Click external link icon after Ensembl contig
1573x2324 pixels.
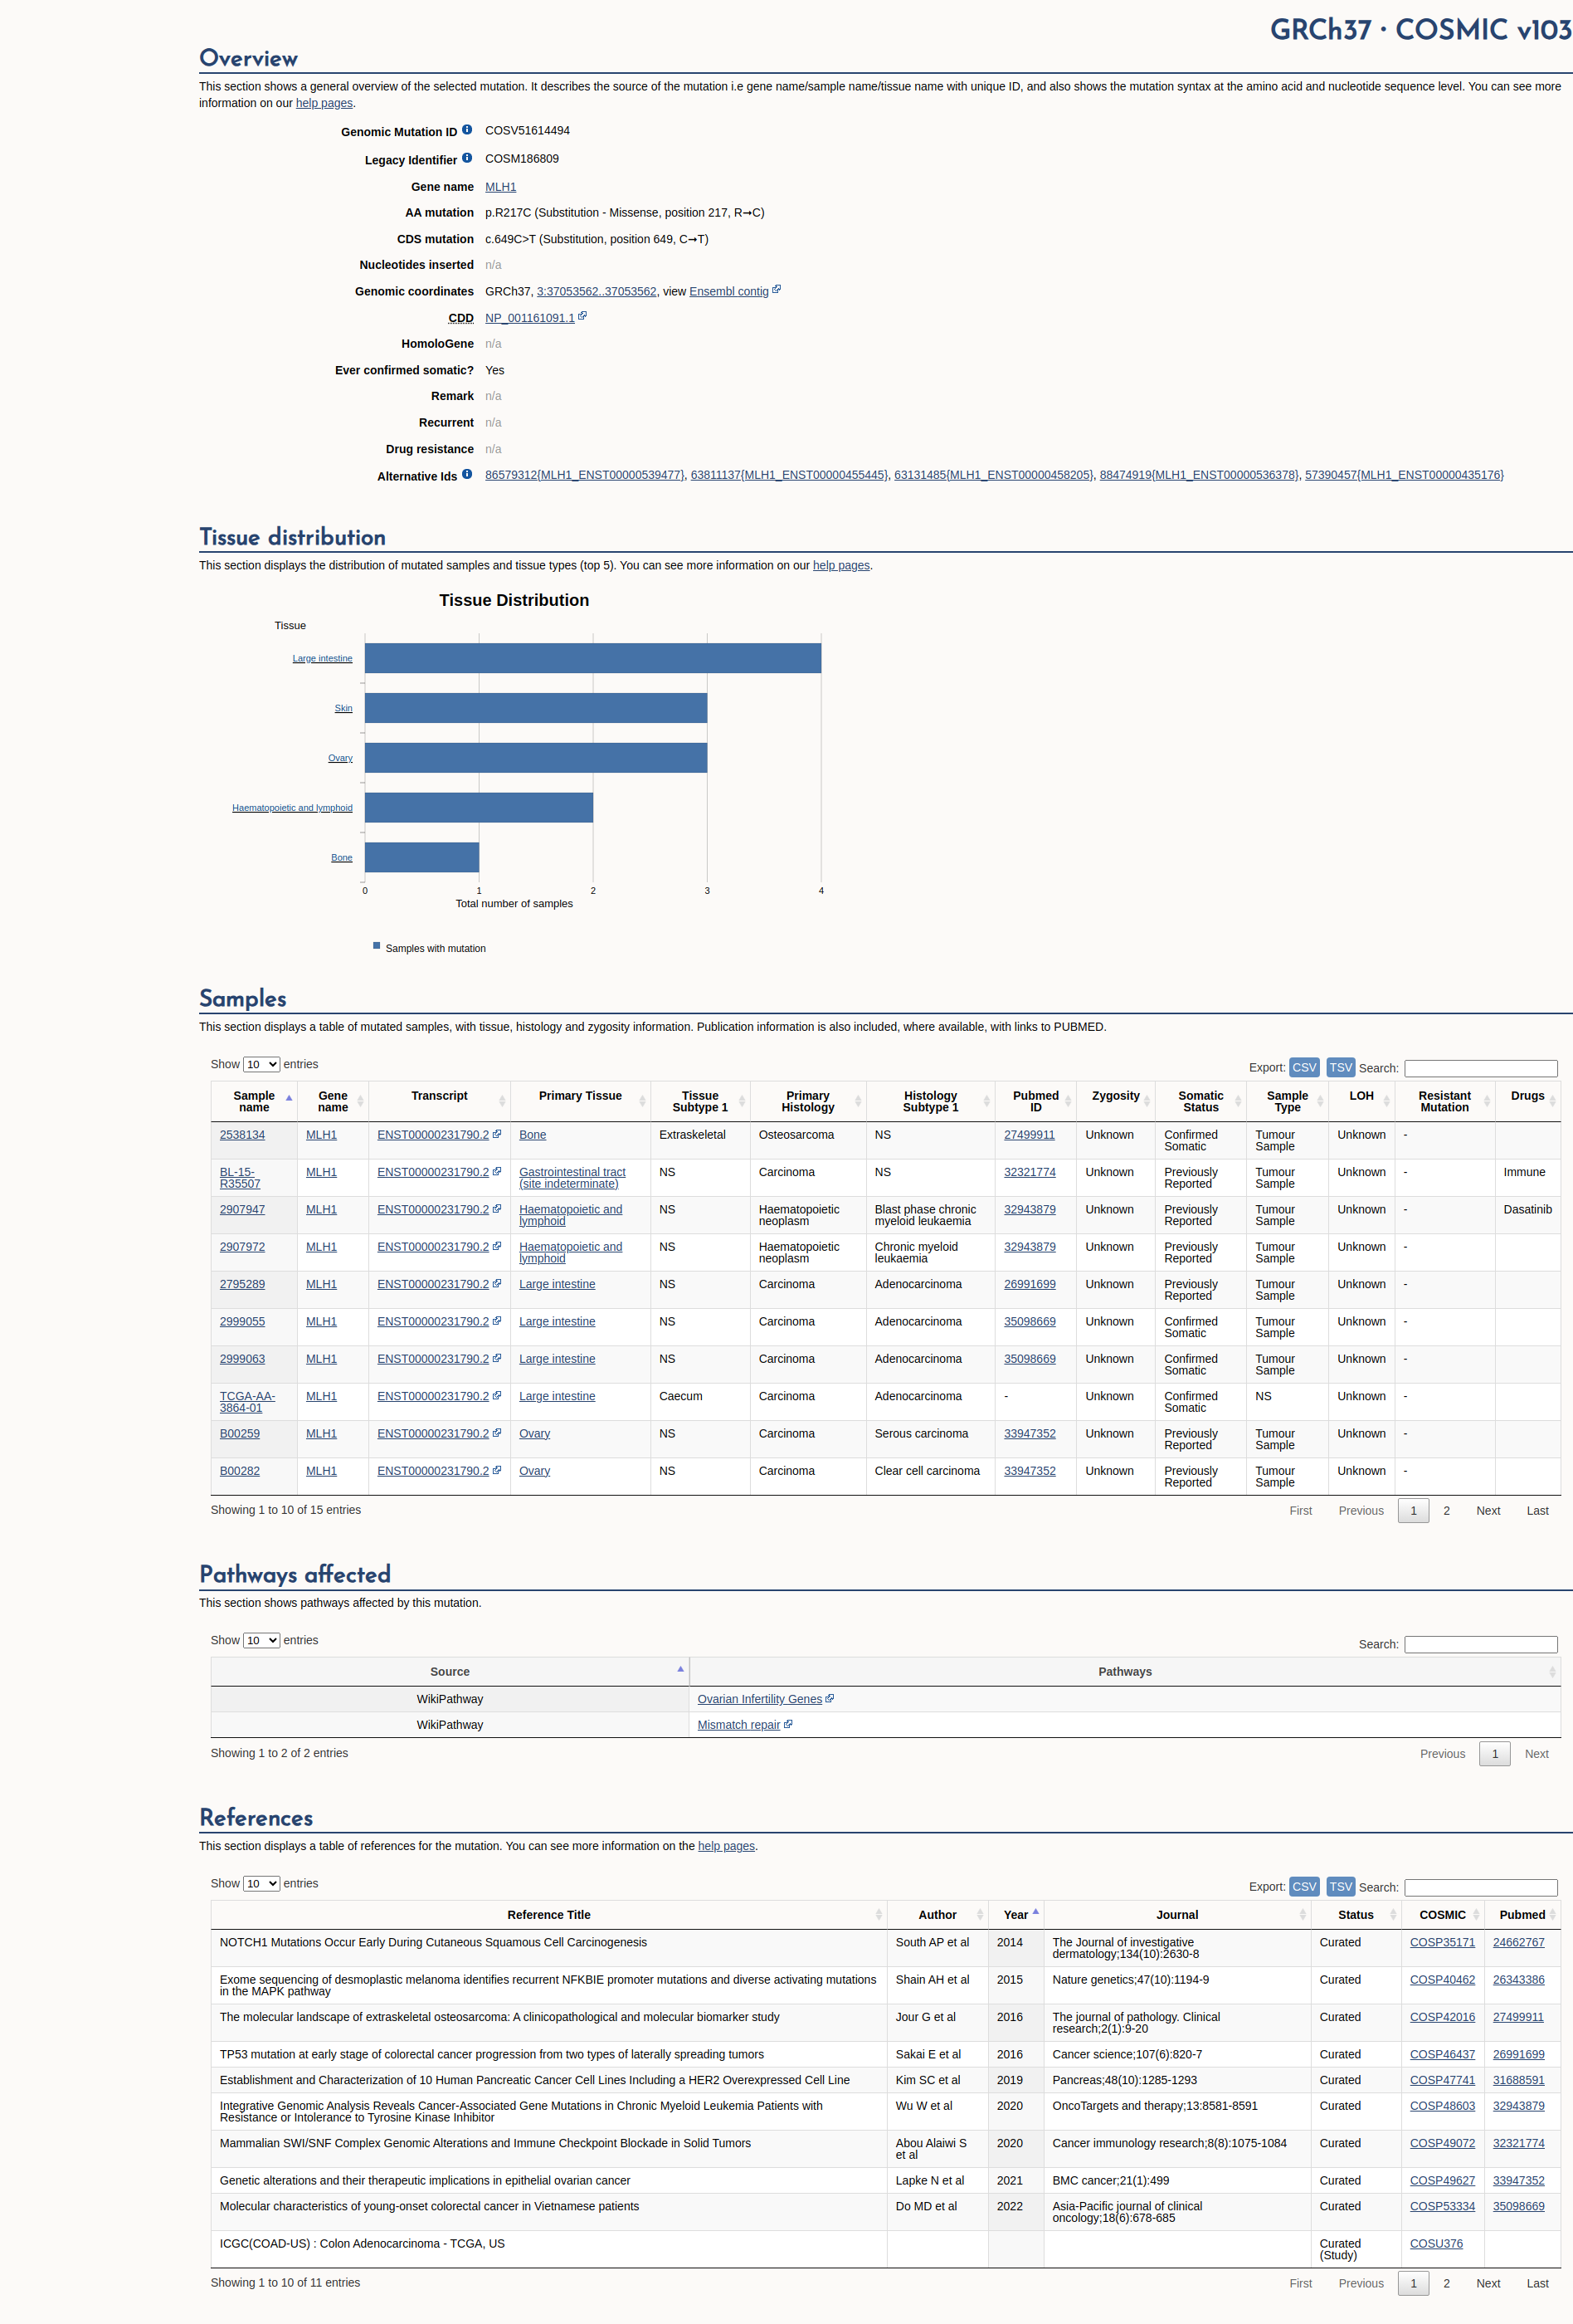pos(777,290)
